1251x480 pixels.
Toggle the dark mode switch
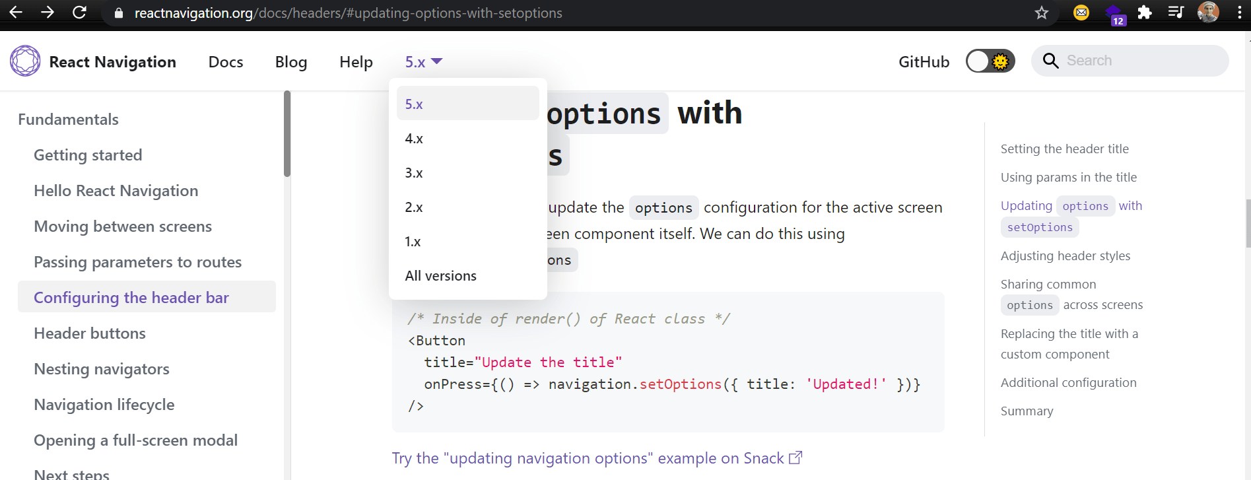tap(990, 61)
